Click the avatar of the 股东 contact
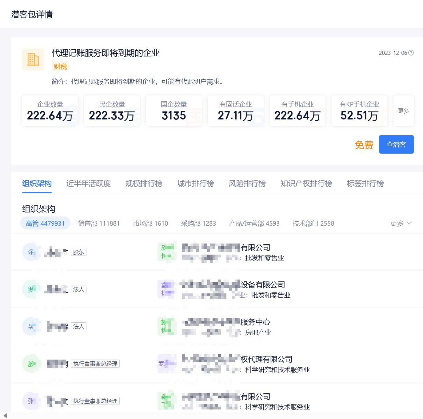423x419 pixels. pos(30,252)
